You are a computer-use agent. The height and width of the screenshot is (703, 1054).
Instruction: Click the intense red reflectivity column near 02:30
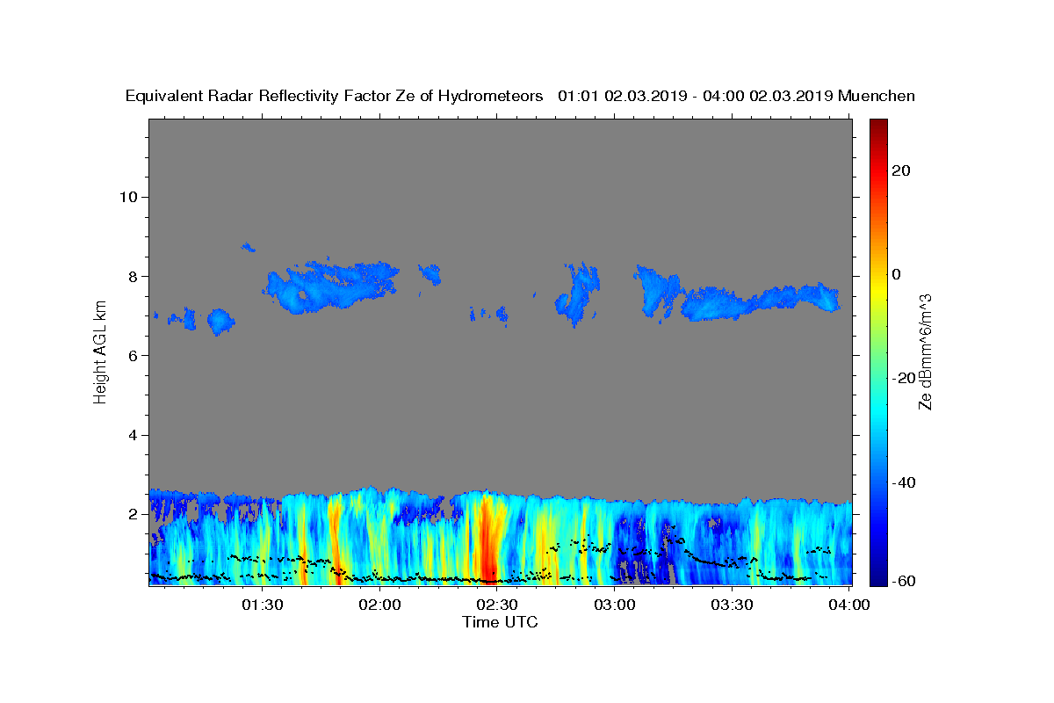pyautogui.click(x=486, y=540)
